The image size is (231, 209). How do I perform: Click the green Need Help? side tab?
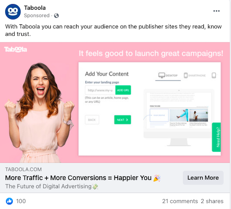[216, 137]
